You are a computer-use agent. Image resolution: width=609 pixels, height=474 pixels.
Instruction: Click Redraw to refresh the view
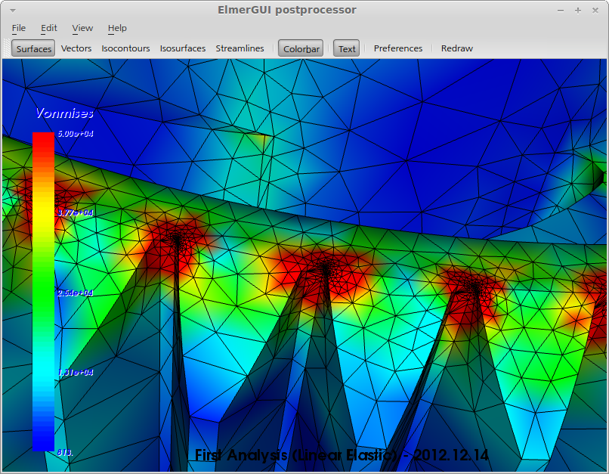click(456, 48)
